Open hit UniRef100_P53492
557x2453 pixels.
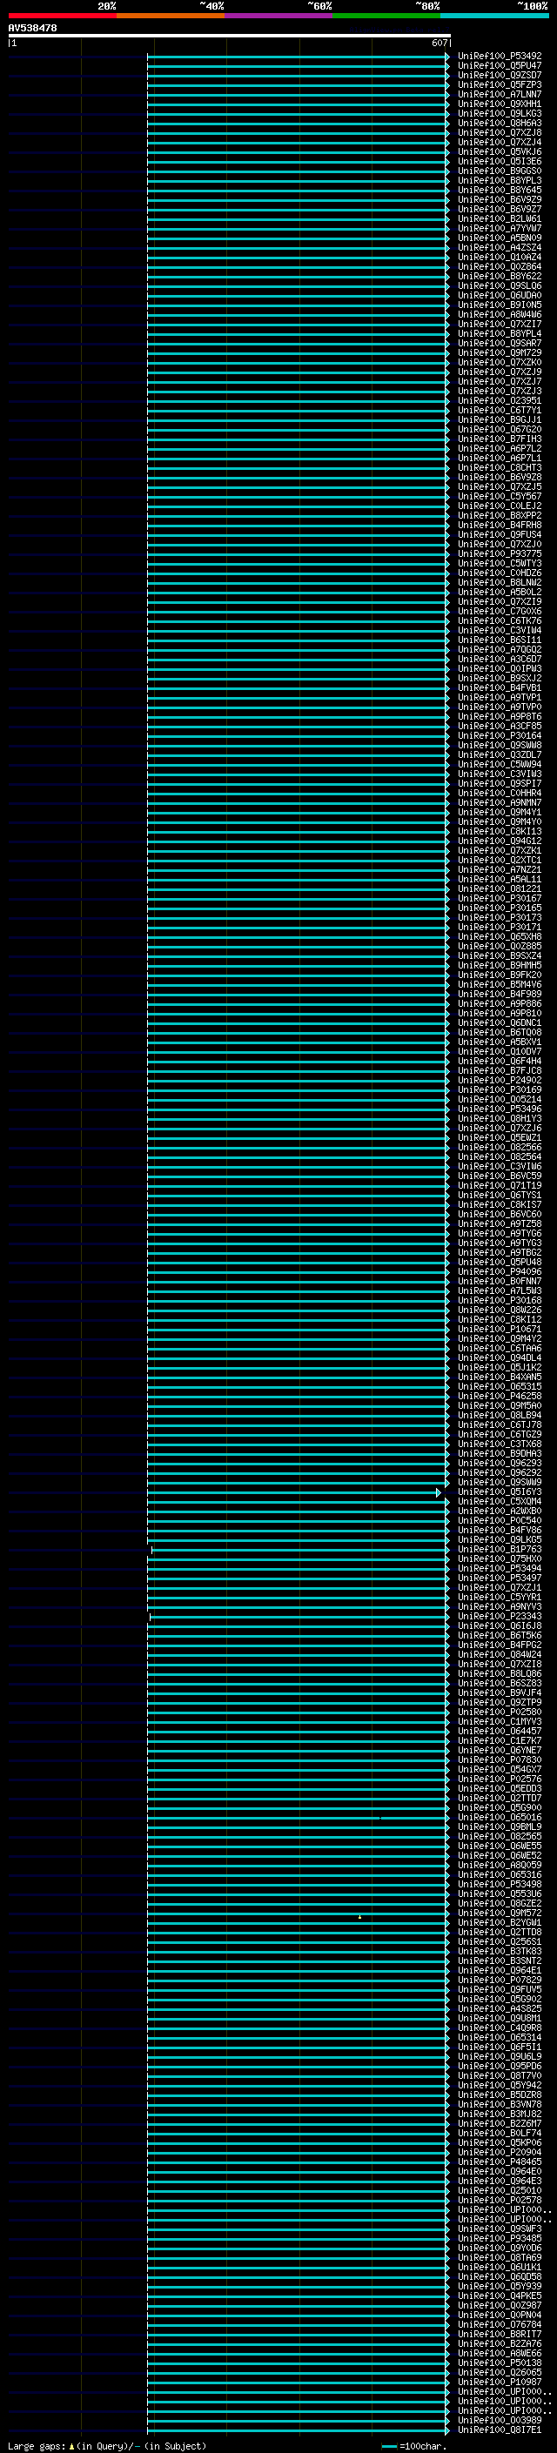(500, 57)
